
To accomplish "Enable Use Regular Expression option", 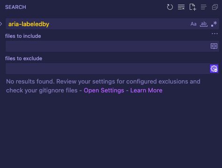I will 214,24.
